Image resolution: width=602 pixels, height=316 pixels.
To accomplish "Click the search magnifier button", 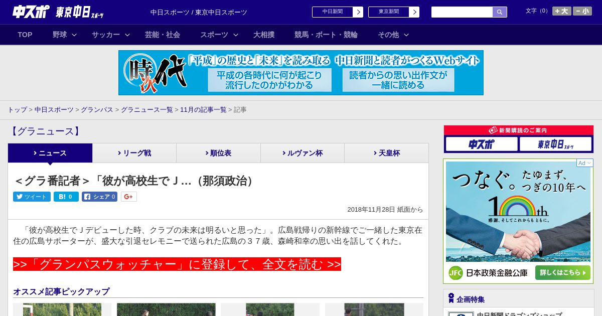I will pos(500,12).
